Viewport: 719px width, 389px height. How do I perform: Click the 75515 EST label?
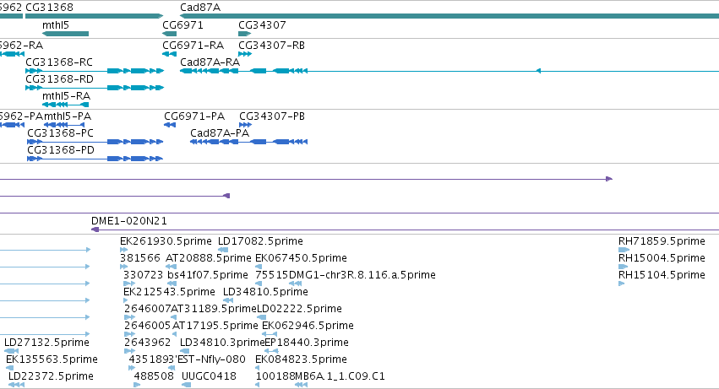pos(272,275)
